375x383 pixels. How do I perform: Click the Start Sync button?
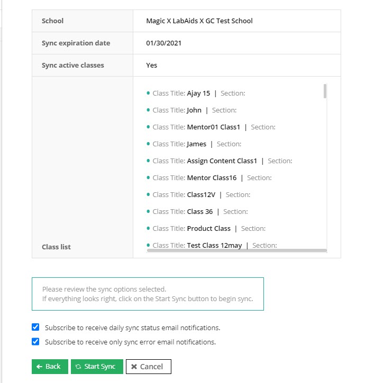[97, 367]
